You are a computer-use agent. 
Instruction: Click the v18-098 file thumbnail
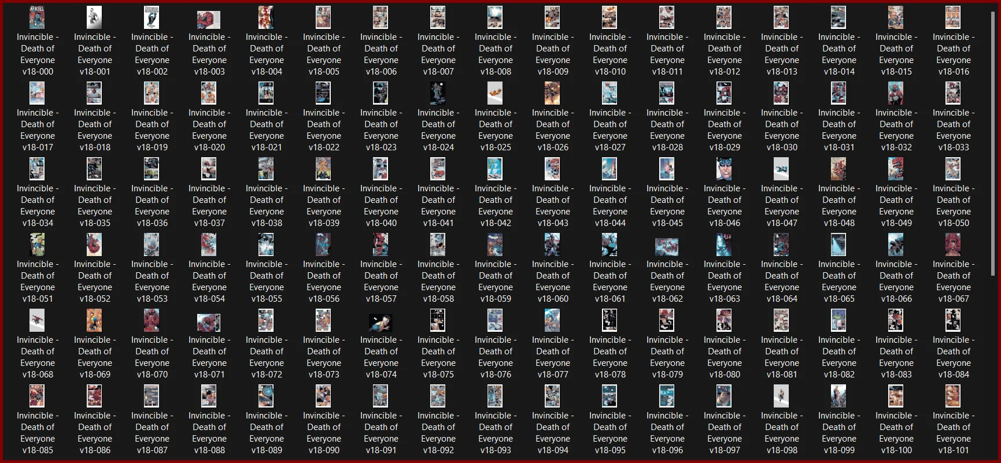781,396
